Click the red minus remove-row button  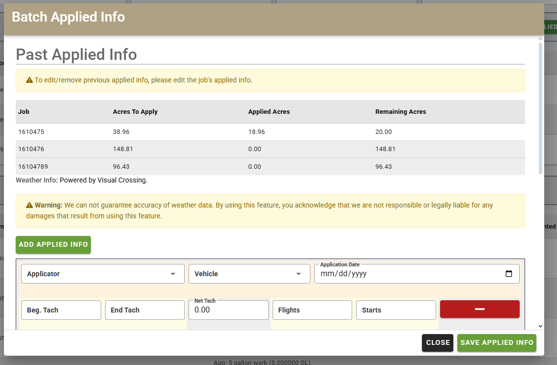[479, 309]
